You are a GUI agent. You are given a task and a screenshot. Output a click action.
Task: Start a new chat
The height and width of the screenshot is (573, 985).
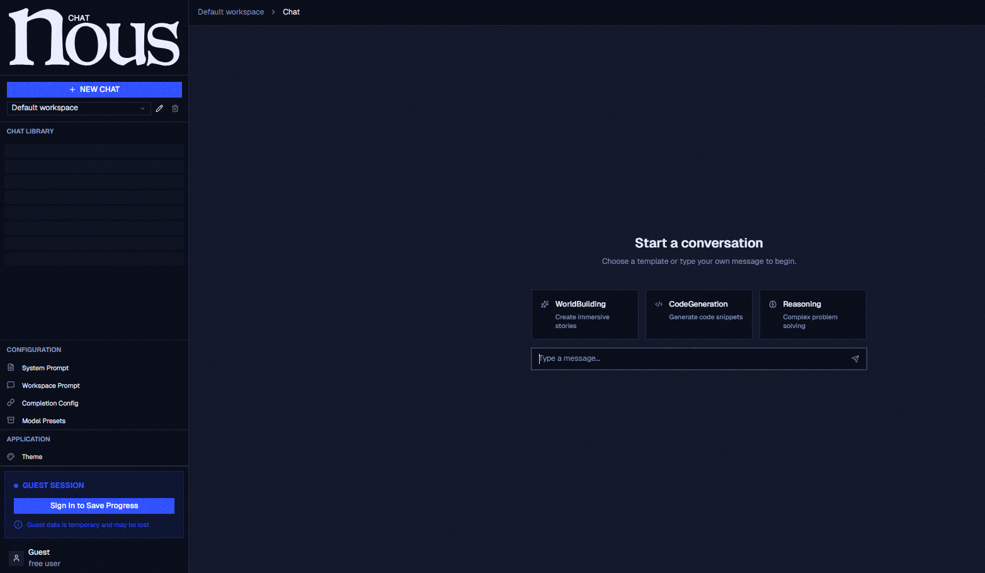pos(94,89)
